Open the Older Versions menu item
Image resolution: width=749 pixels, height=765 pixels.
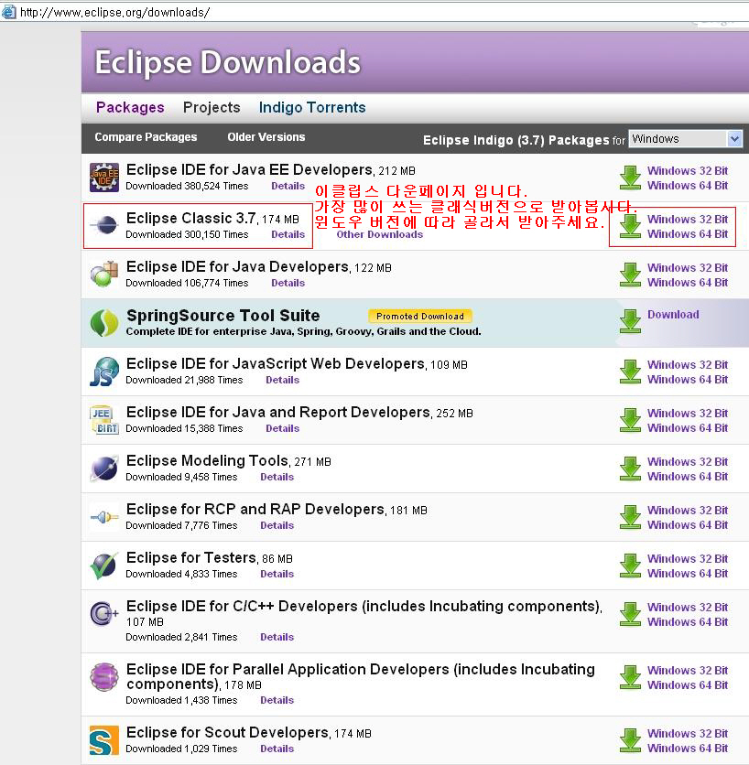[266, 137]
